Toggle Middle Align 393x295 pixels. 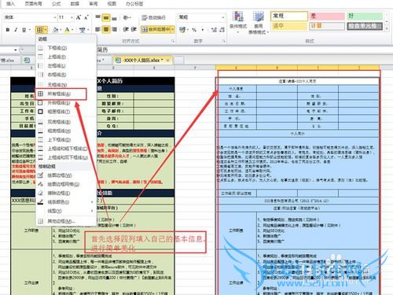point(106,17)
